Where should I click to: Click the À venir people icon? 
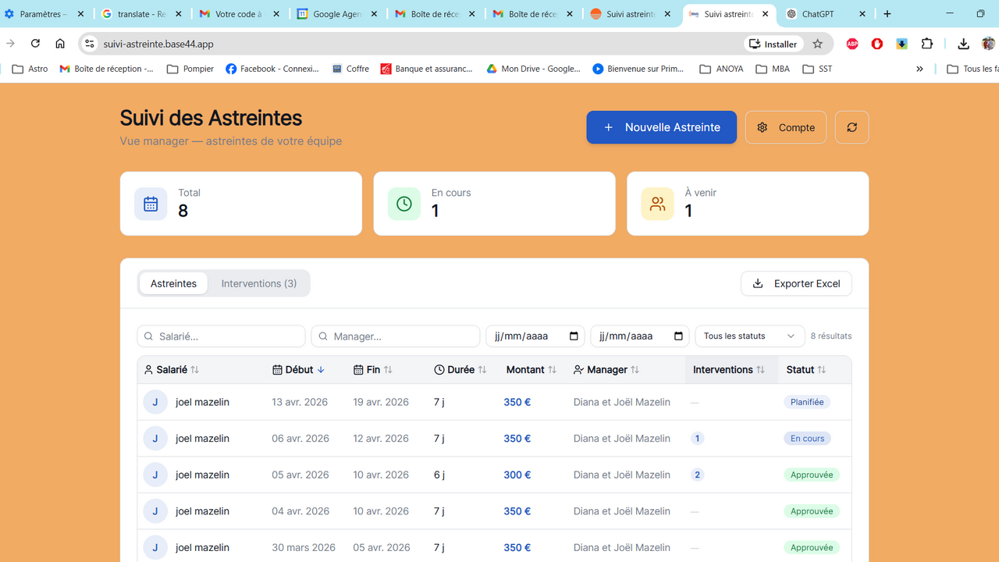[657, 204]
